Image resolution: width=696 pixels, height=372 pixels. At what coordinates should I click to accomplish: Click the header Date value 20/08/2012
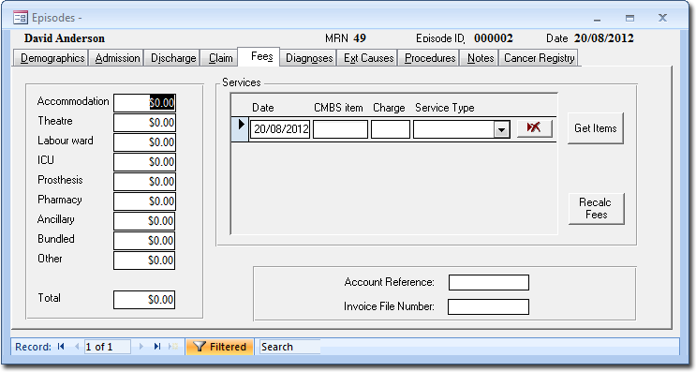point(603,38)
